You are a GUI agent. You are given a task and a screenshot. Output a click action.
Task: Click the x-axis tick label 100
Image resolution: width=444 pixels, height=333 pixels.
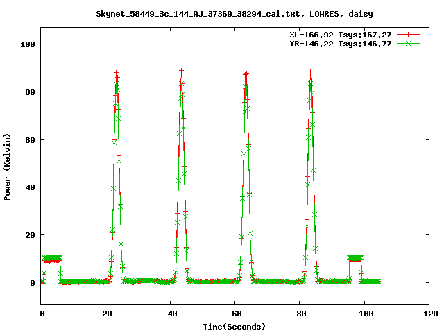[366, 314]
